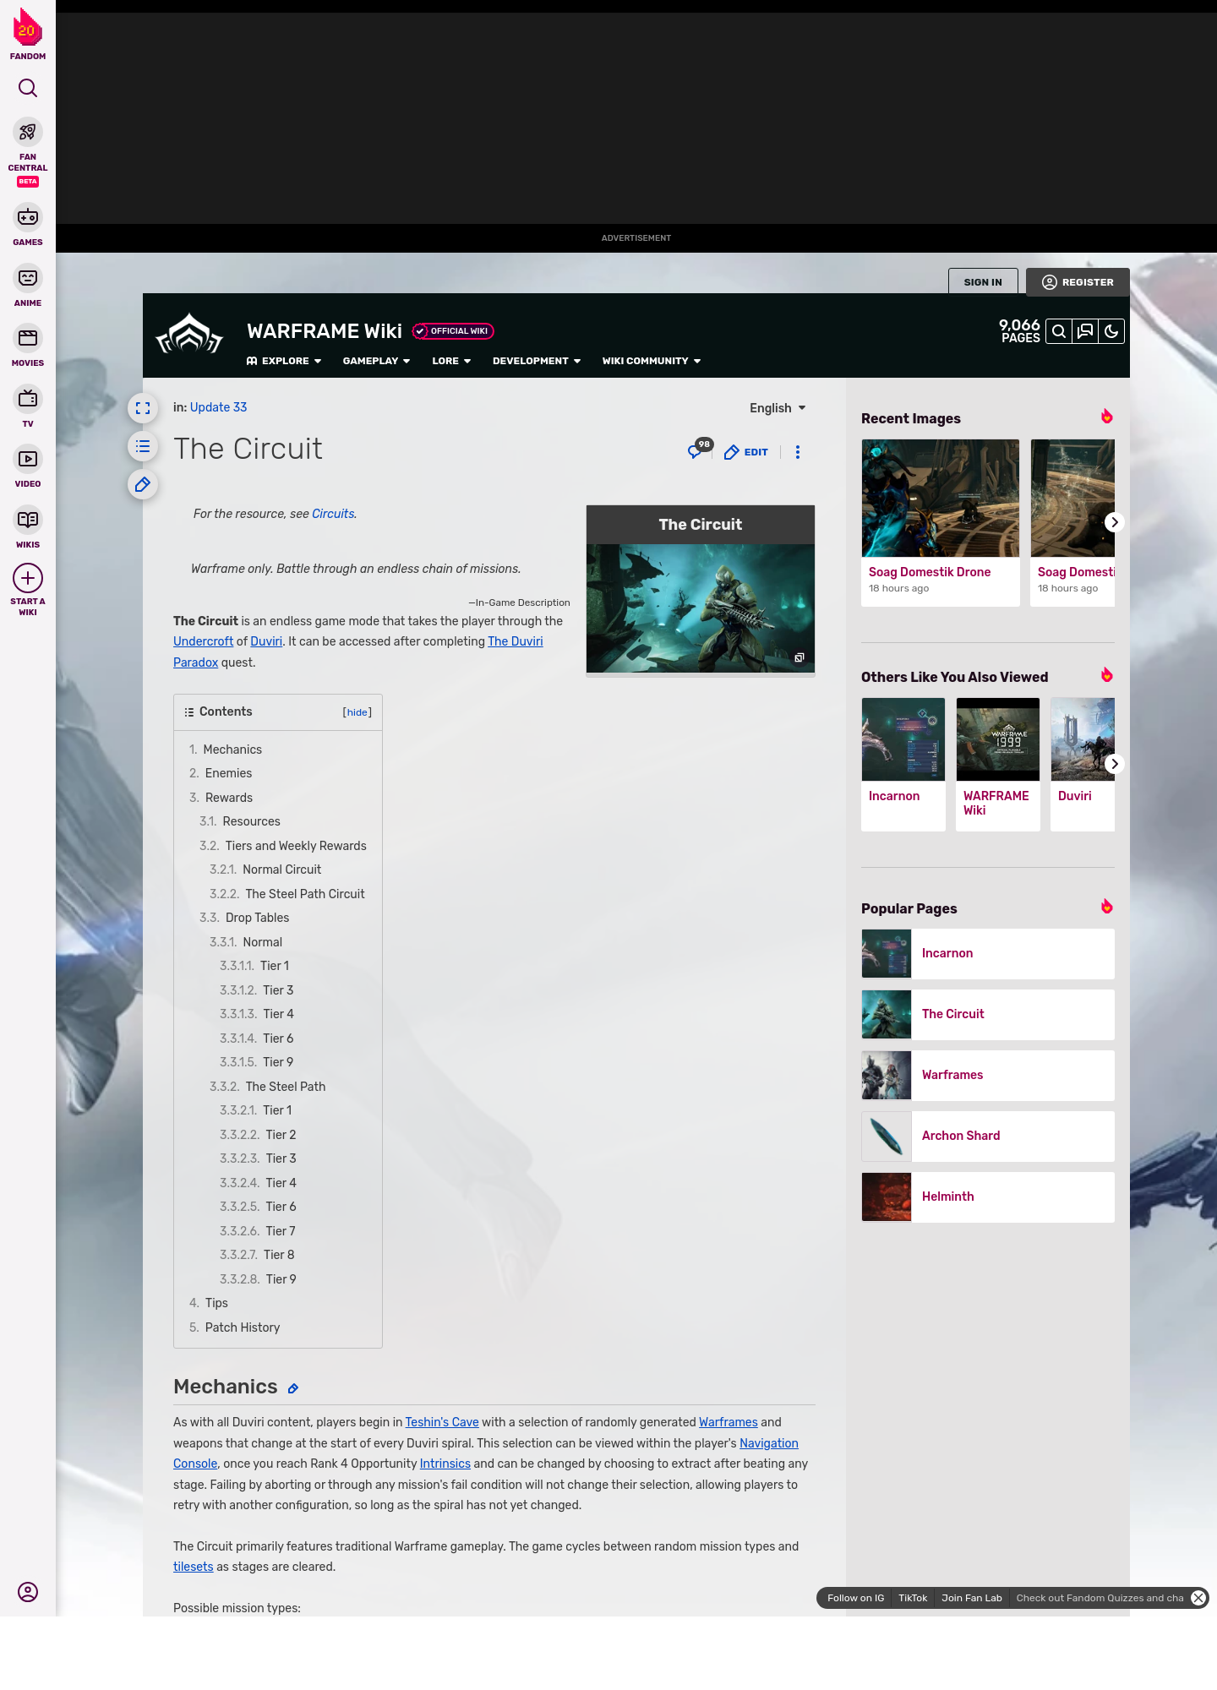Viewport: 1217px width, 1690px height.
Task: Open the Update 33 category link
Action: tap(219, 407)
